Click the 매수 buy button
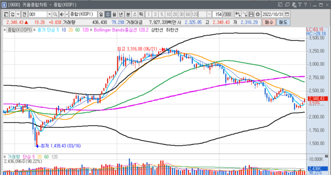 [x=269, y=22]
